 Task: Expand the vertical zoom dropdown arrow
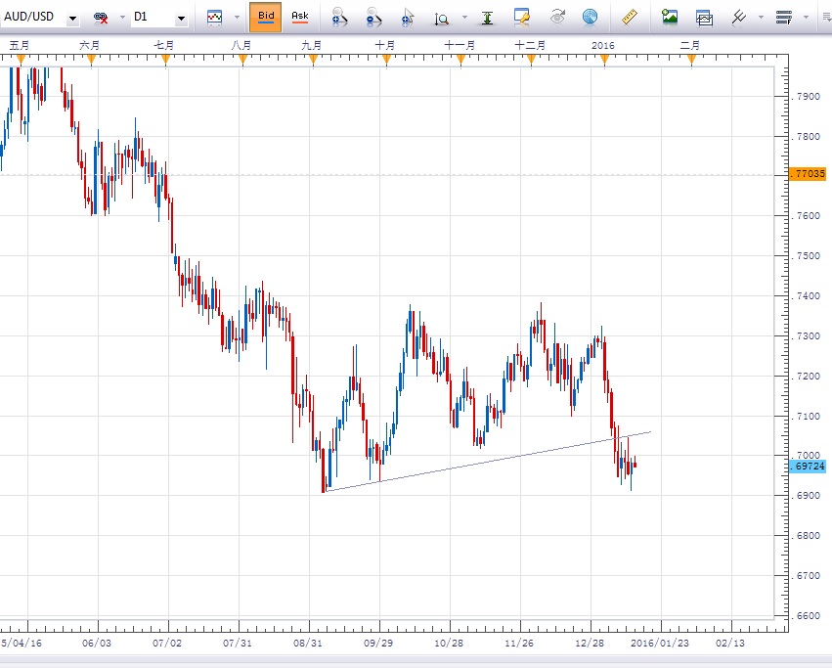tap(464, 18)
